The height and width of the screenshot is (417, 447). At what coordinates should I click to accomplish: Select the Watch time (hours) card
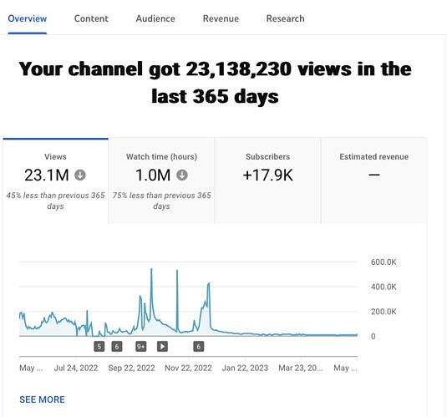tap(161, 181)
